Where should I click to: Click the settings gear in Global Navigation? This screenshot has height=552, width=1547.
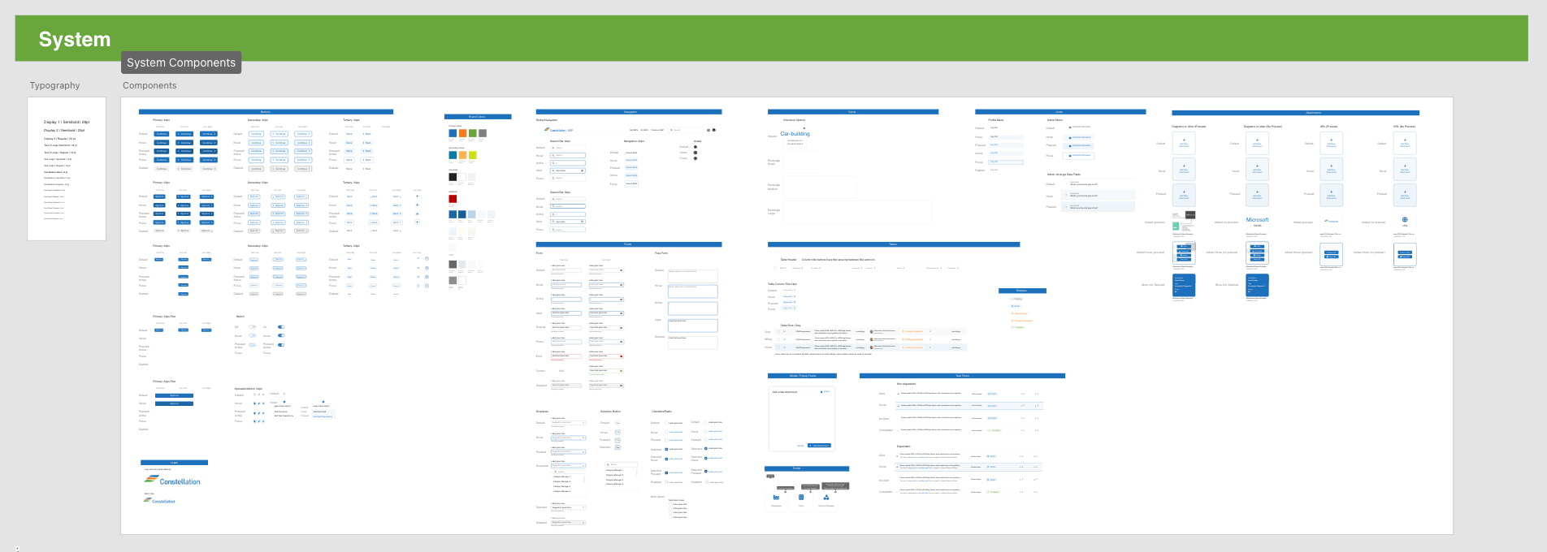708,130
